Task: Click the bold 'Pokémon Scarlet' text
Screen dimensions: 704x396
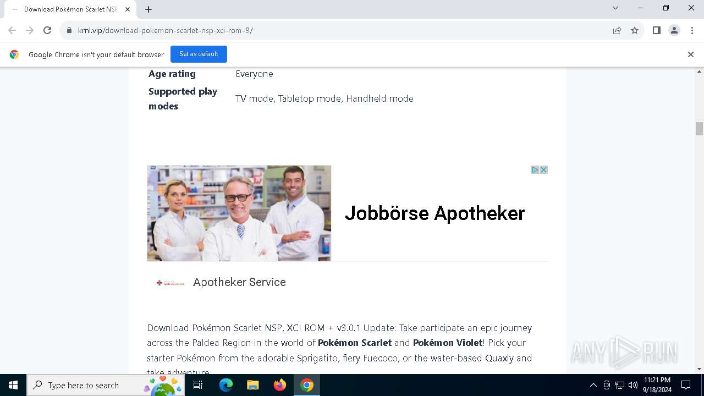Action: [355, 343]
